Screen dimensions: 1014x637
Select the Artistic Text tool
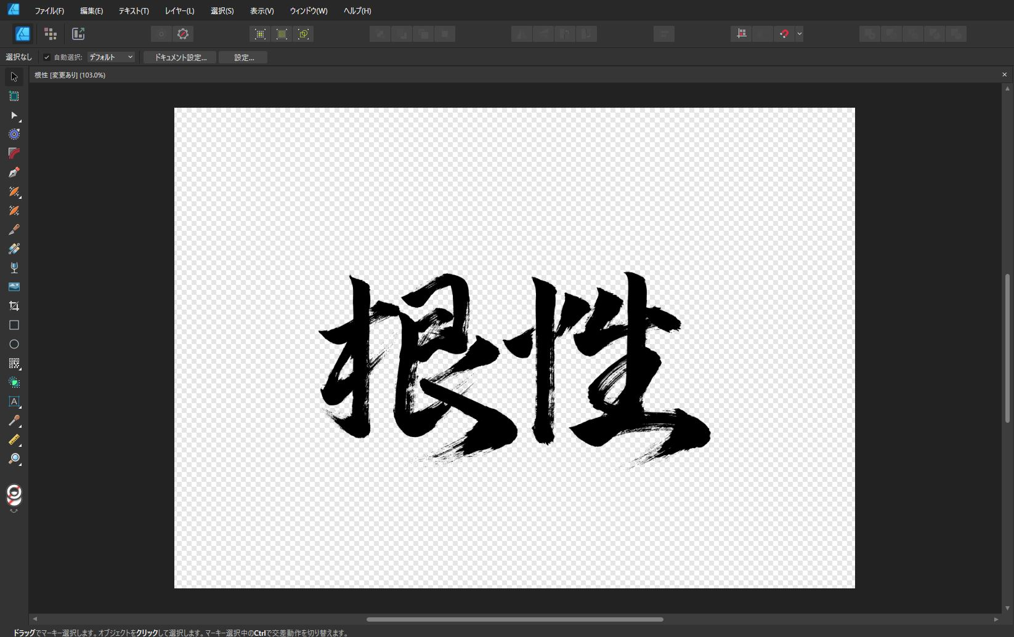14,401
